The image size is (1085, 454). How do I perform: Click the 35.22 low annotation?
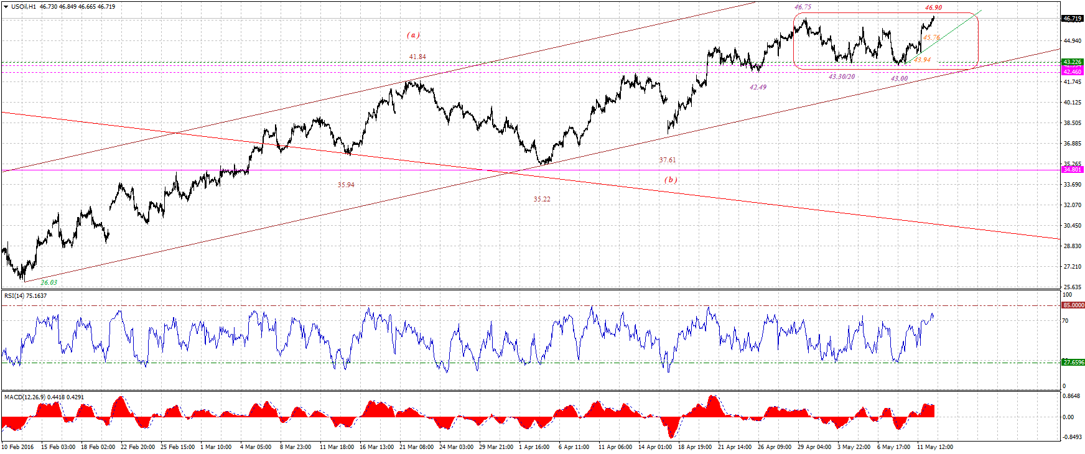coord(542,200)
